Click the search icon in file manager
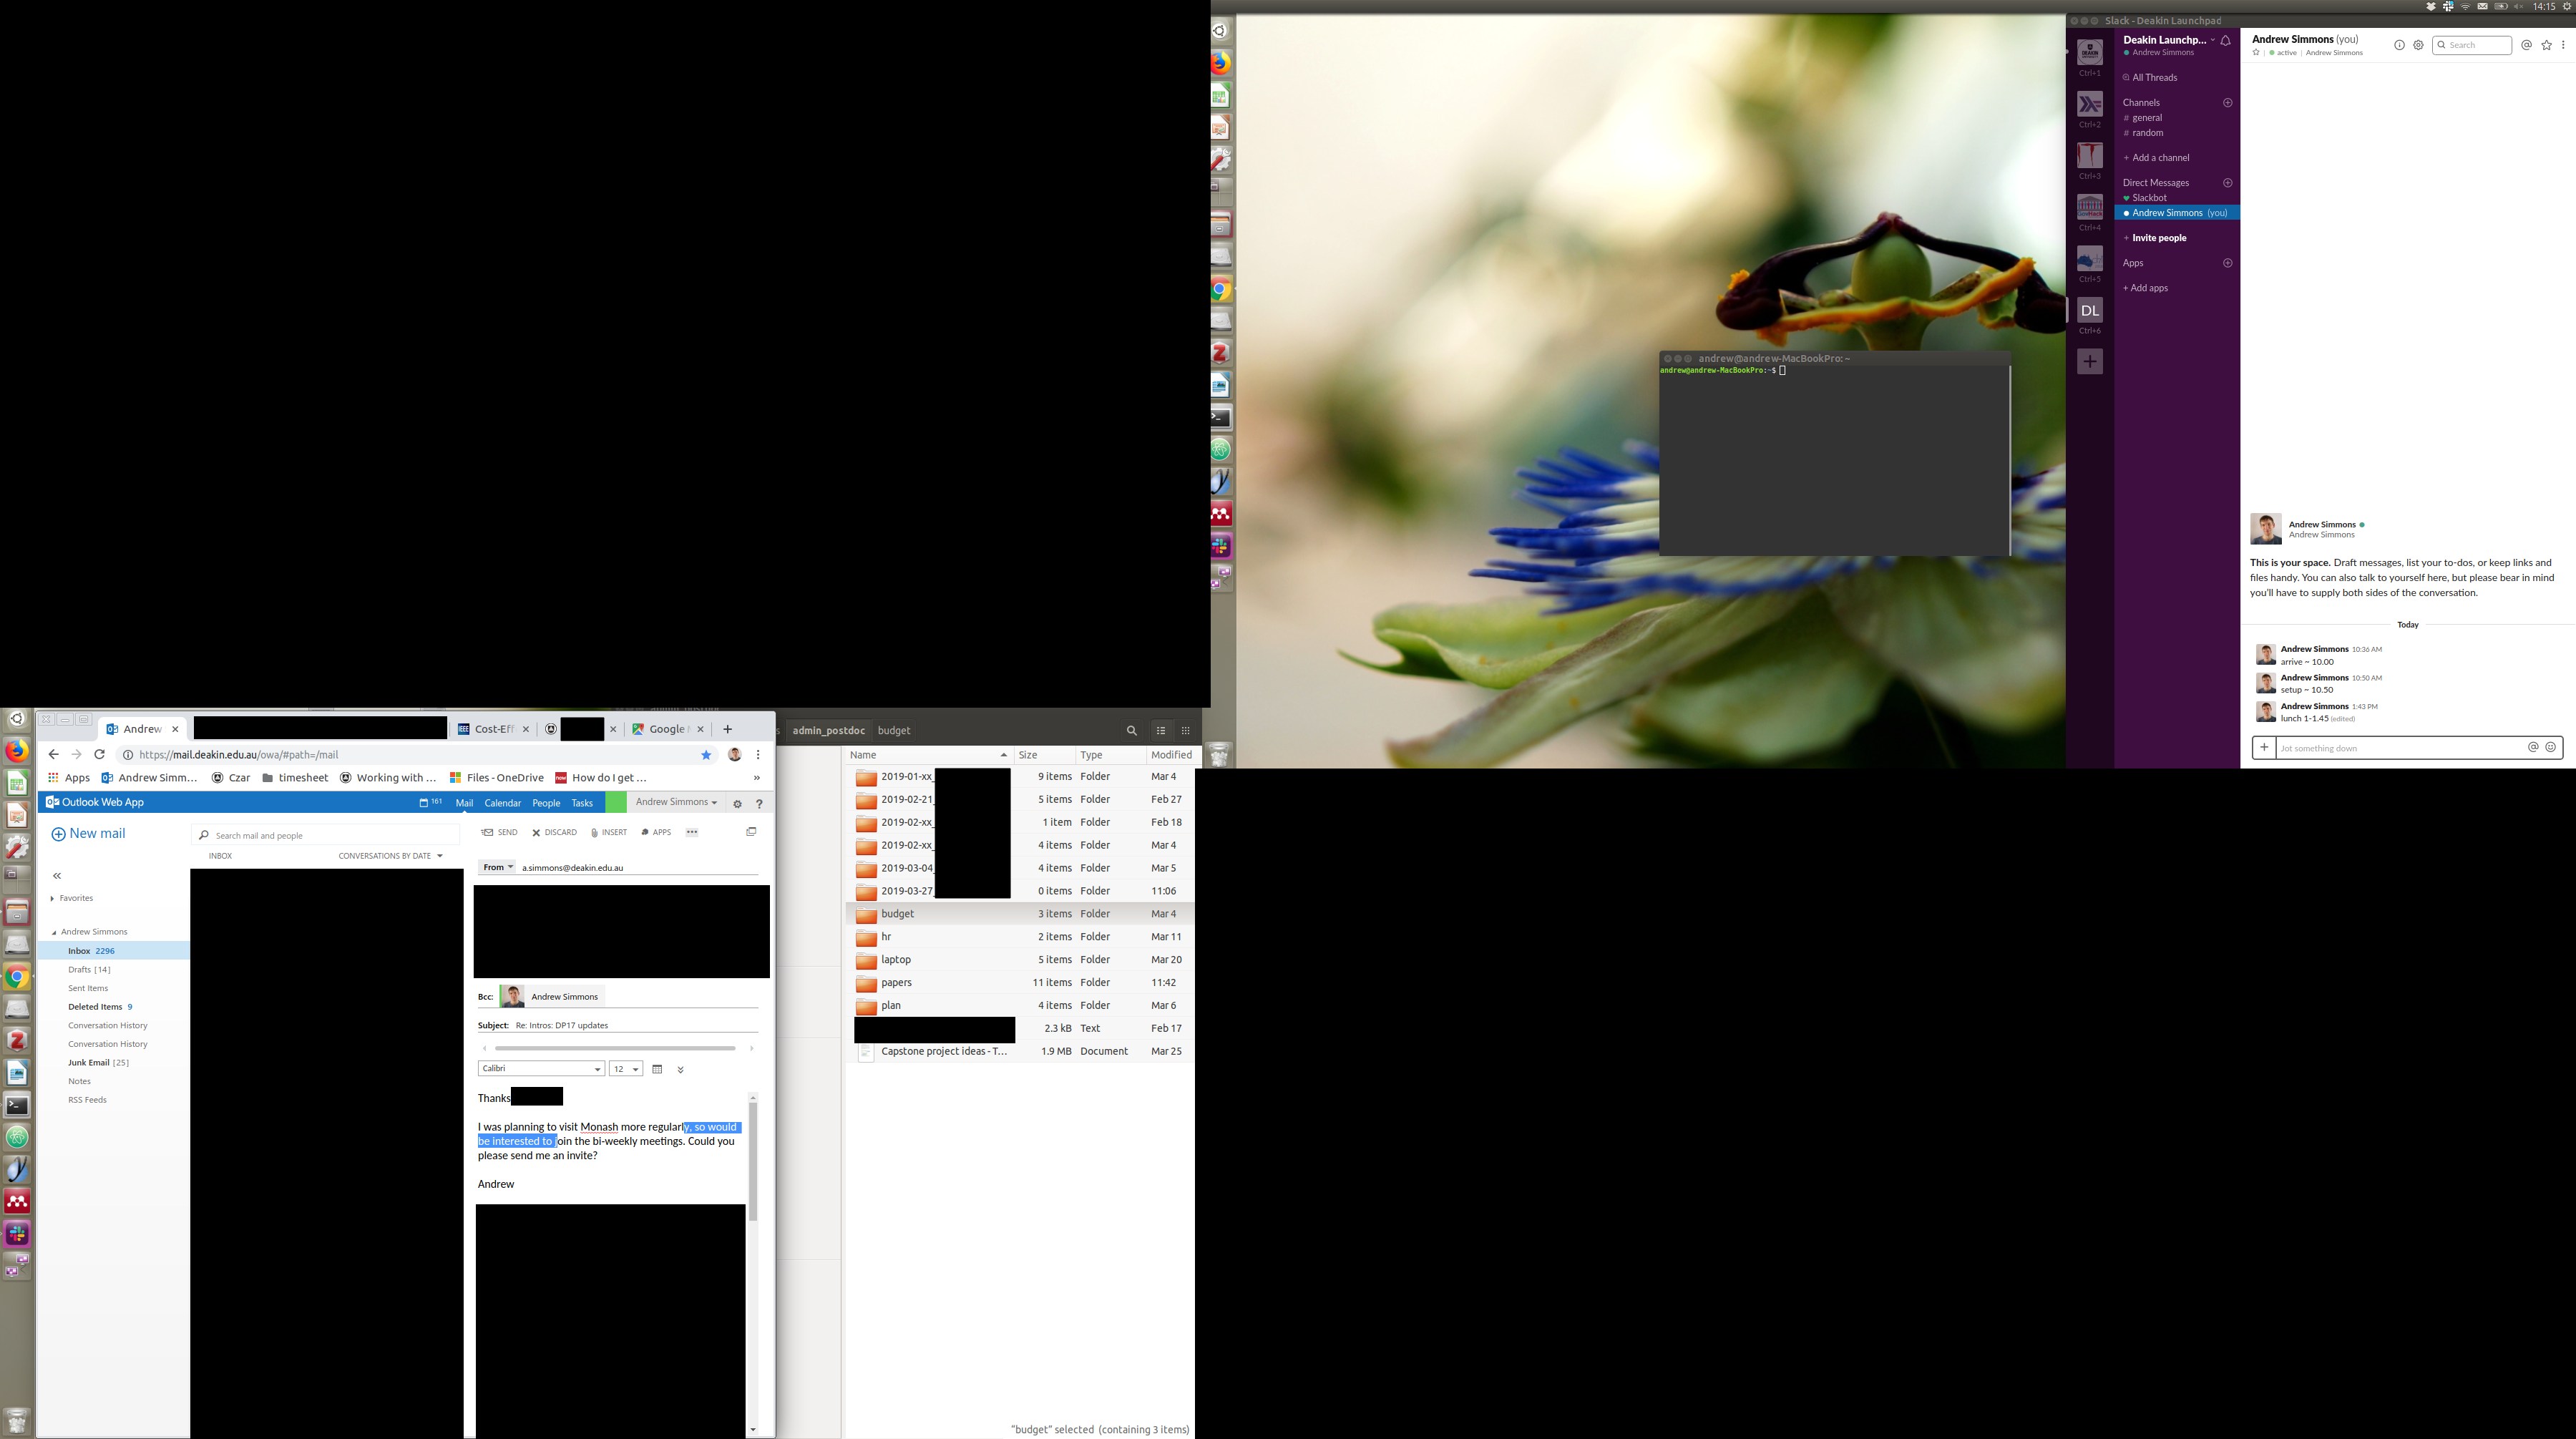 1131,731
